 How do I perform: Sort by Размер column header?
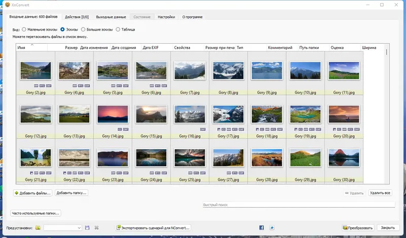[63, 47]
